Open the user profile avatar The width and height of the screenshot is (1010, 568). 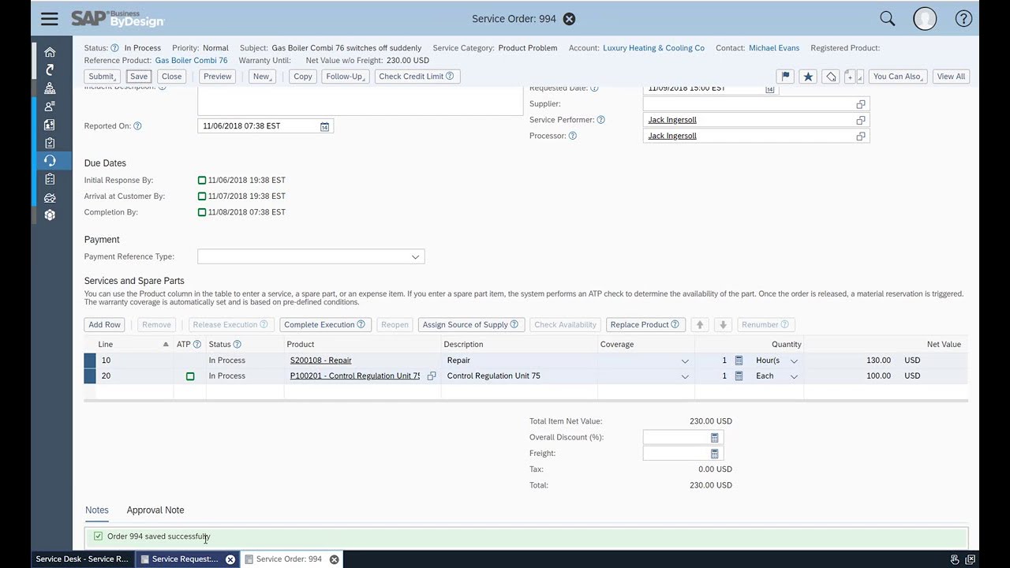[925, 19]
